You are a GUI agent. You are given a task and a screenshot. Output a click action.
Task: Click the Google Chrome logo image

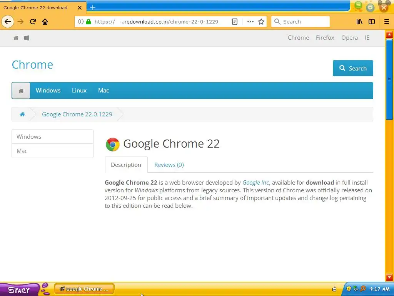(113, 145)
